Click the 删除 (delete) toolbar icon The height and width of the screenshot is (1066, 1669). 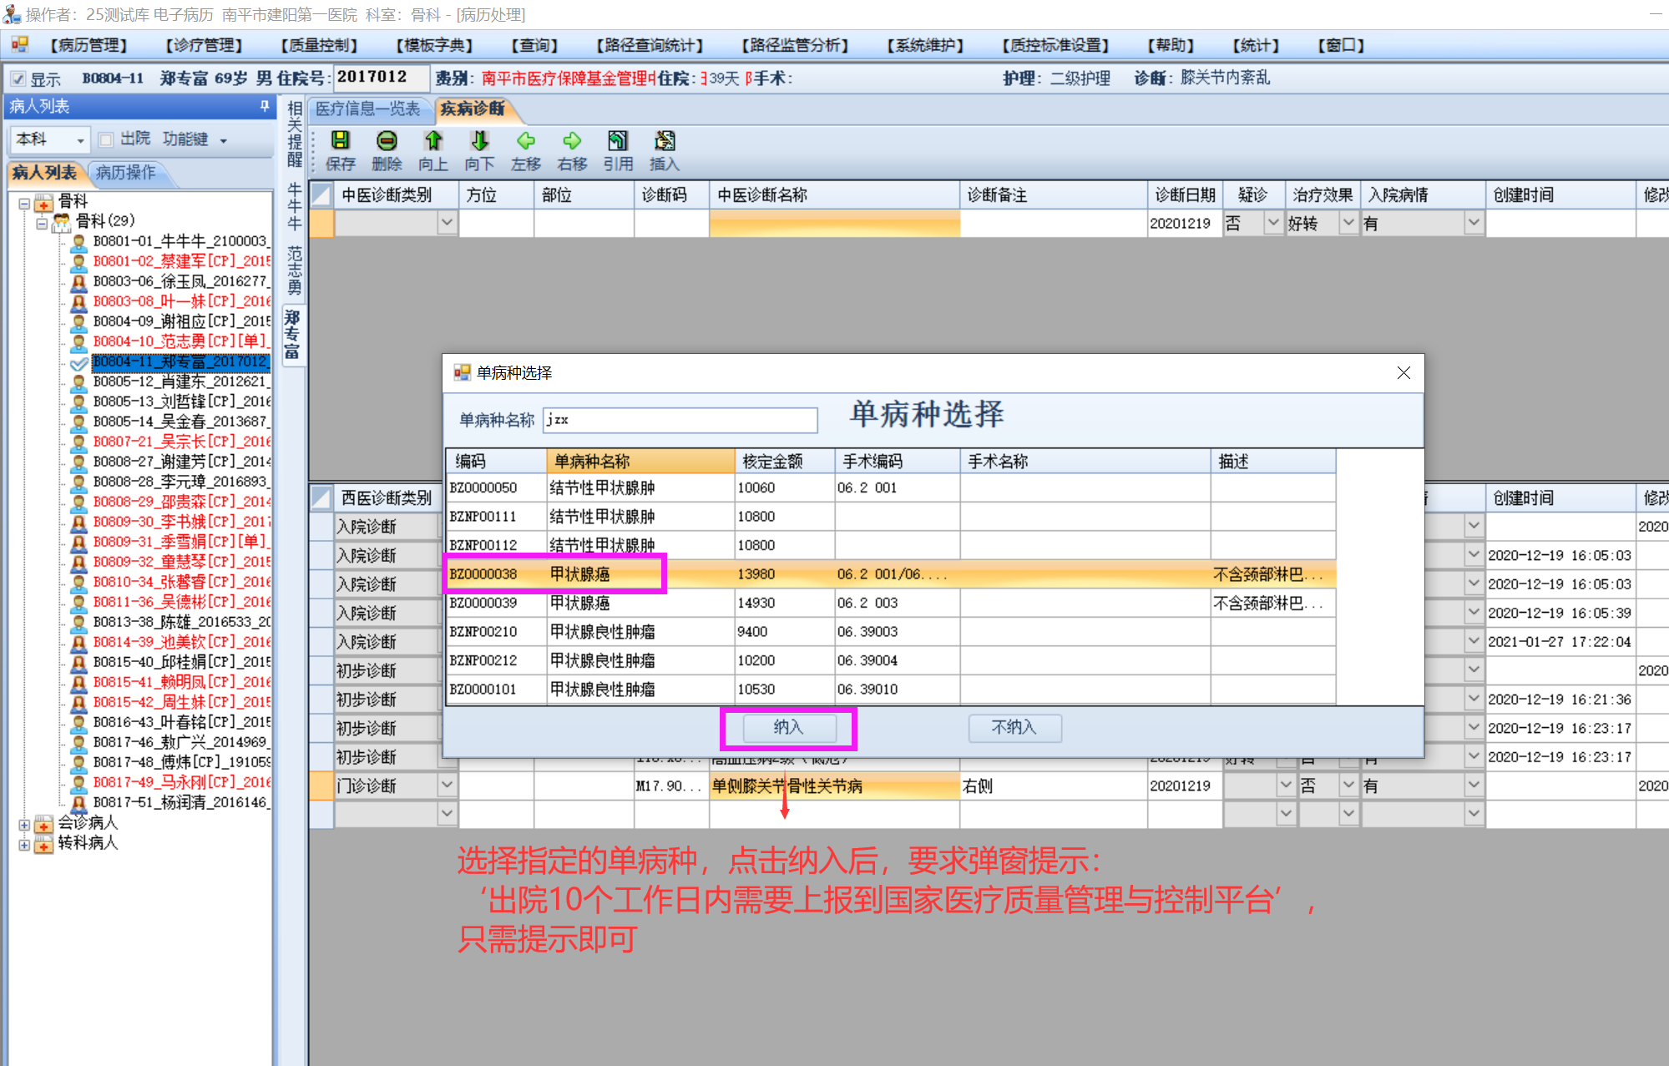387,141
